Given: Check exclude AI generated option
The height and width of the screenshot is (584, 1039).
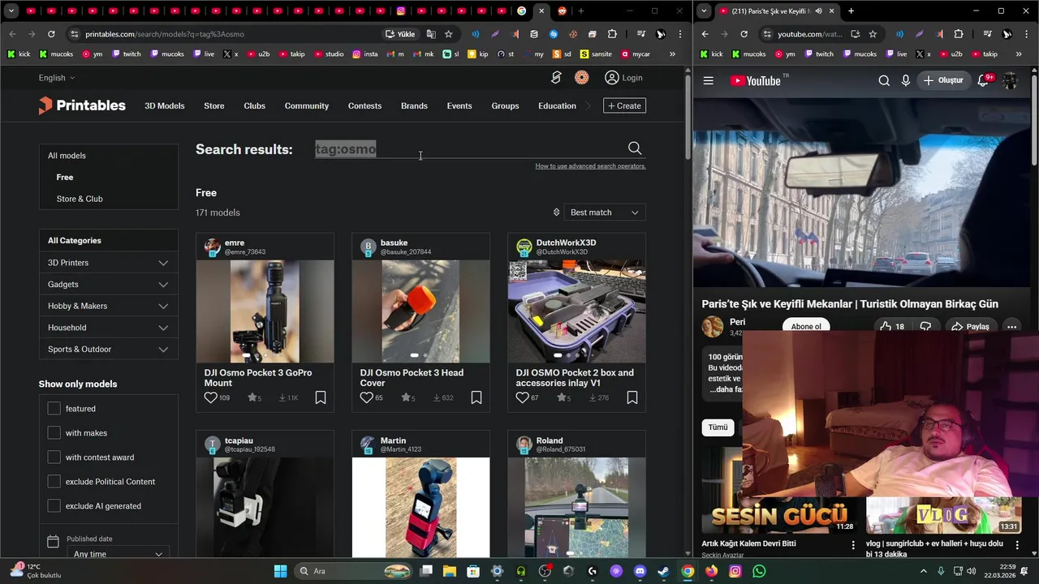Looking at the screenshot, I should click(x=54, y=506).
